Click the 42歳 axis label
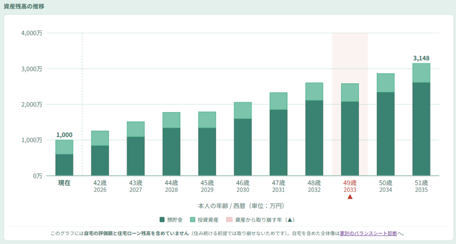The width and height of the screenshot is (456, 244). [x=100, y=183]
